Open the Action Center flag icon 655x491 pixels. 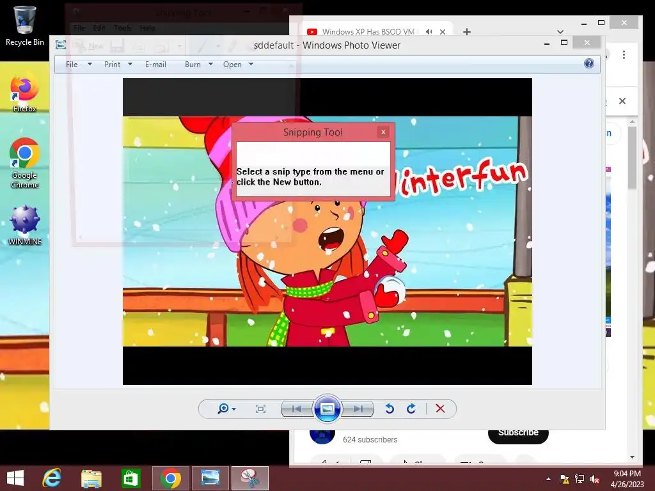564,479
